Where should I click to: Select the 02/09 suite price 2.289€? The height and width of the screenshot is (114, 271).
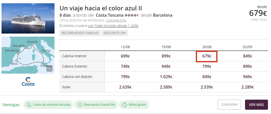pyautogui.click(x=248, y=87)
